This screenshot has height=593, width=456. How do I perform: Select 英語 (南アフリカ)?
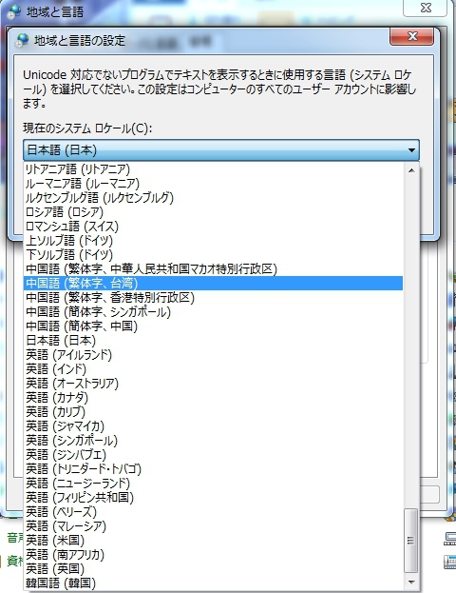click(213, 555)
